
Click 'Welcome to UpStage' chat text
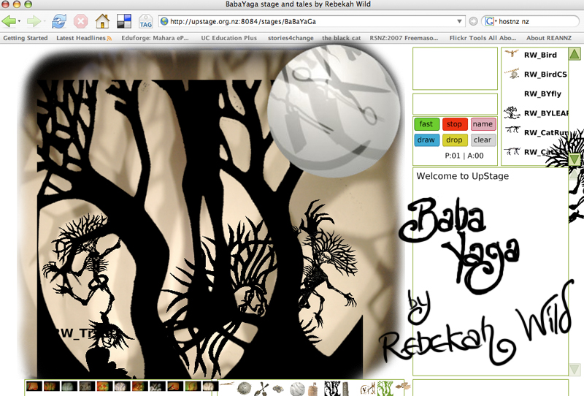pos(462,176)
